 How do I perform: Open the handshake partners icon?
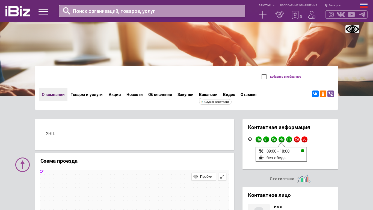[x=280, y=15]
